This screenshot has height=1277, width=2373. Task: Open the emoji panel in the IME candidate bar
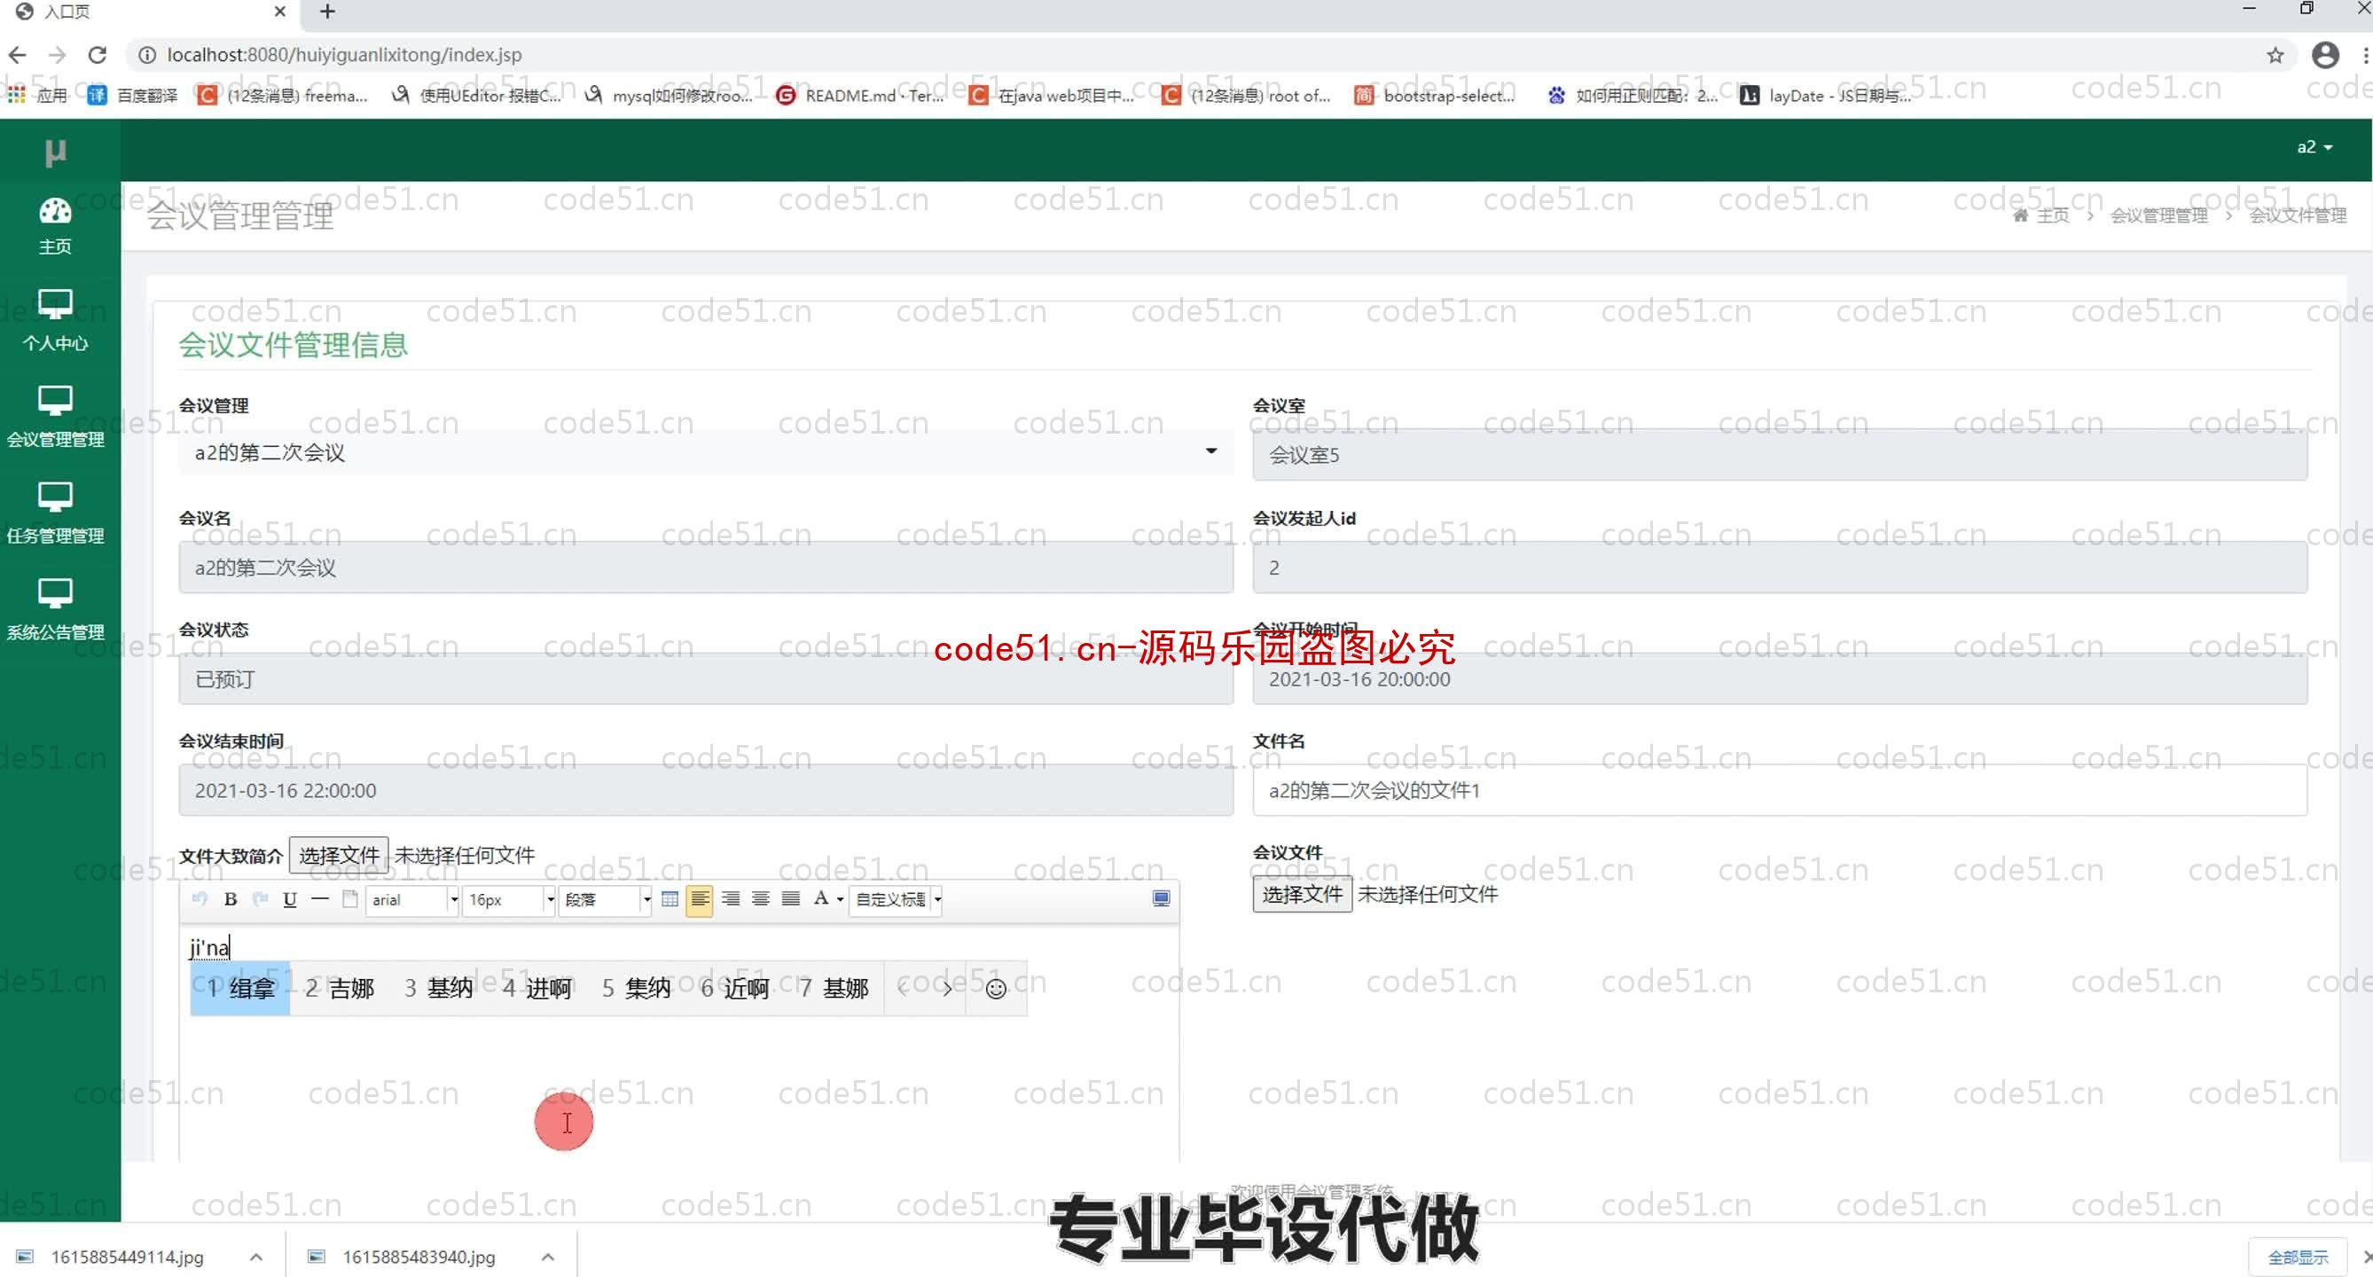point(996,989)
